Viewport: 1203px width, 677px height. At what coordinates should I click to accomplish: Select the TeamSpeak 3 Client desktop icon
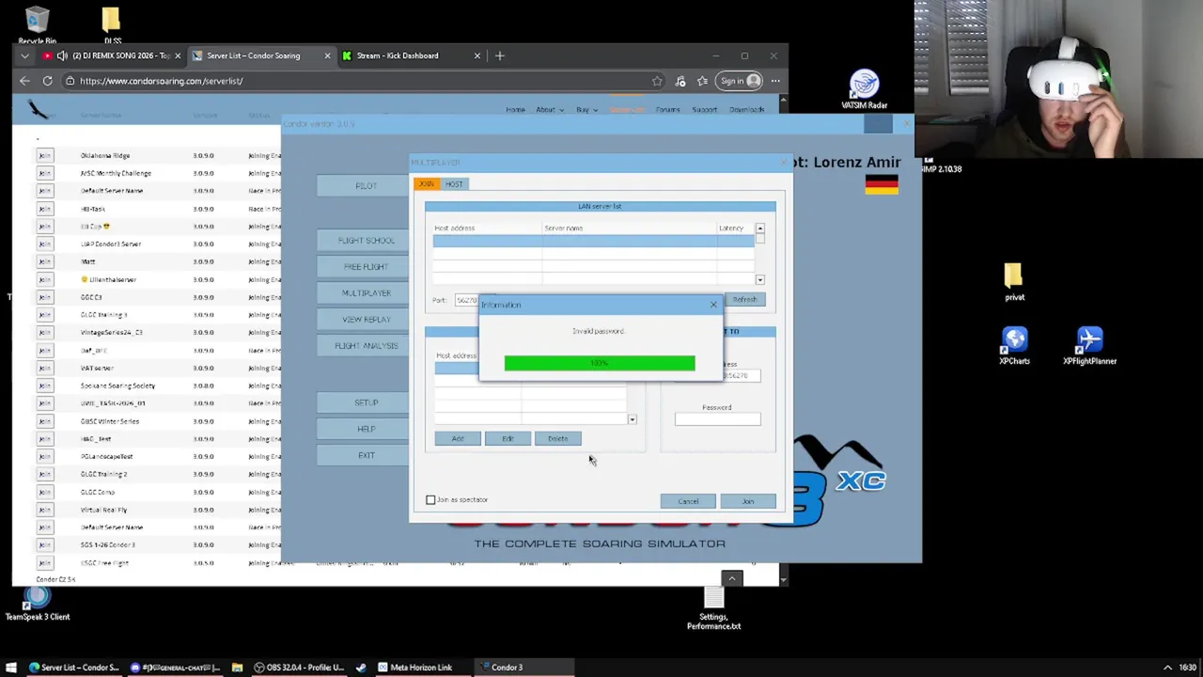pyautogui.click(x=38, y=602)
